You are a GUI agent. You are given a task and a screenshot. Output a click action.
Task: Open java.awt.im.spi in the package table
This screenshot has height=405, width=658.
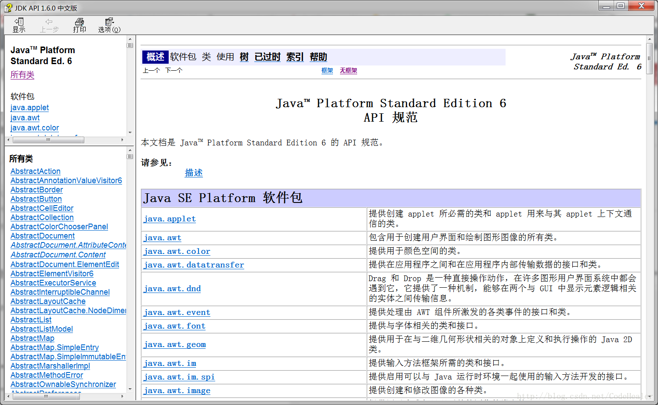click(179, 377)
